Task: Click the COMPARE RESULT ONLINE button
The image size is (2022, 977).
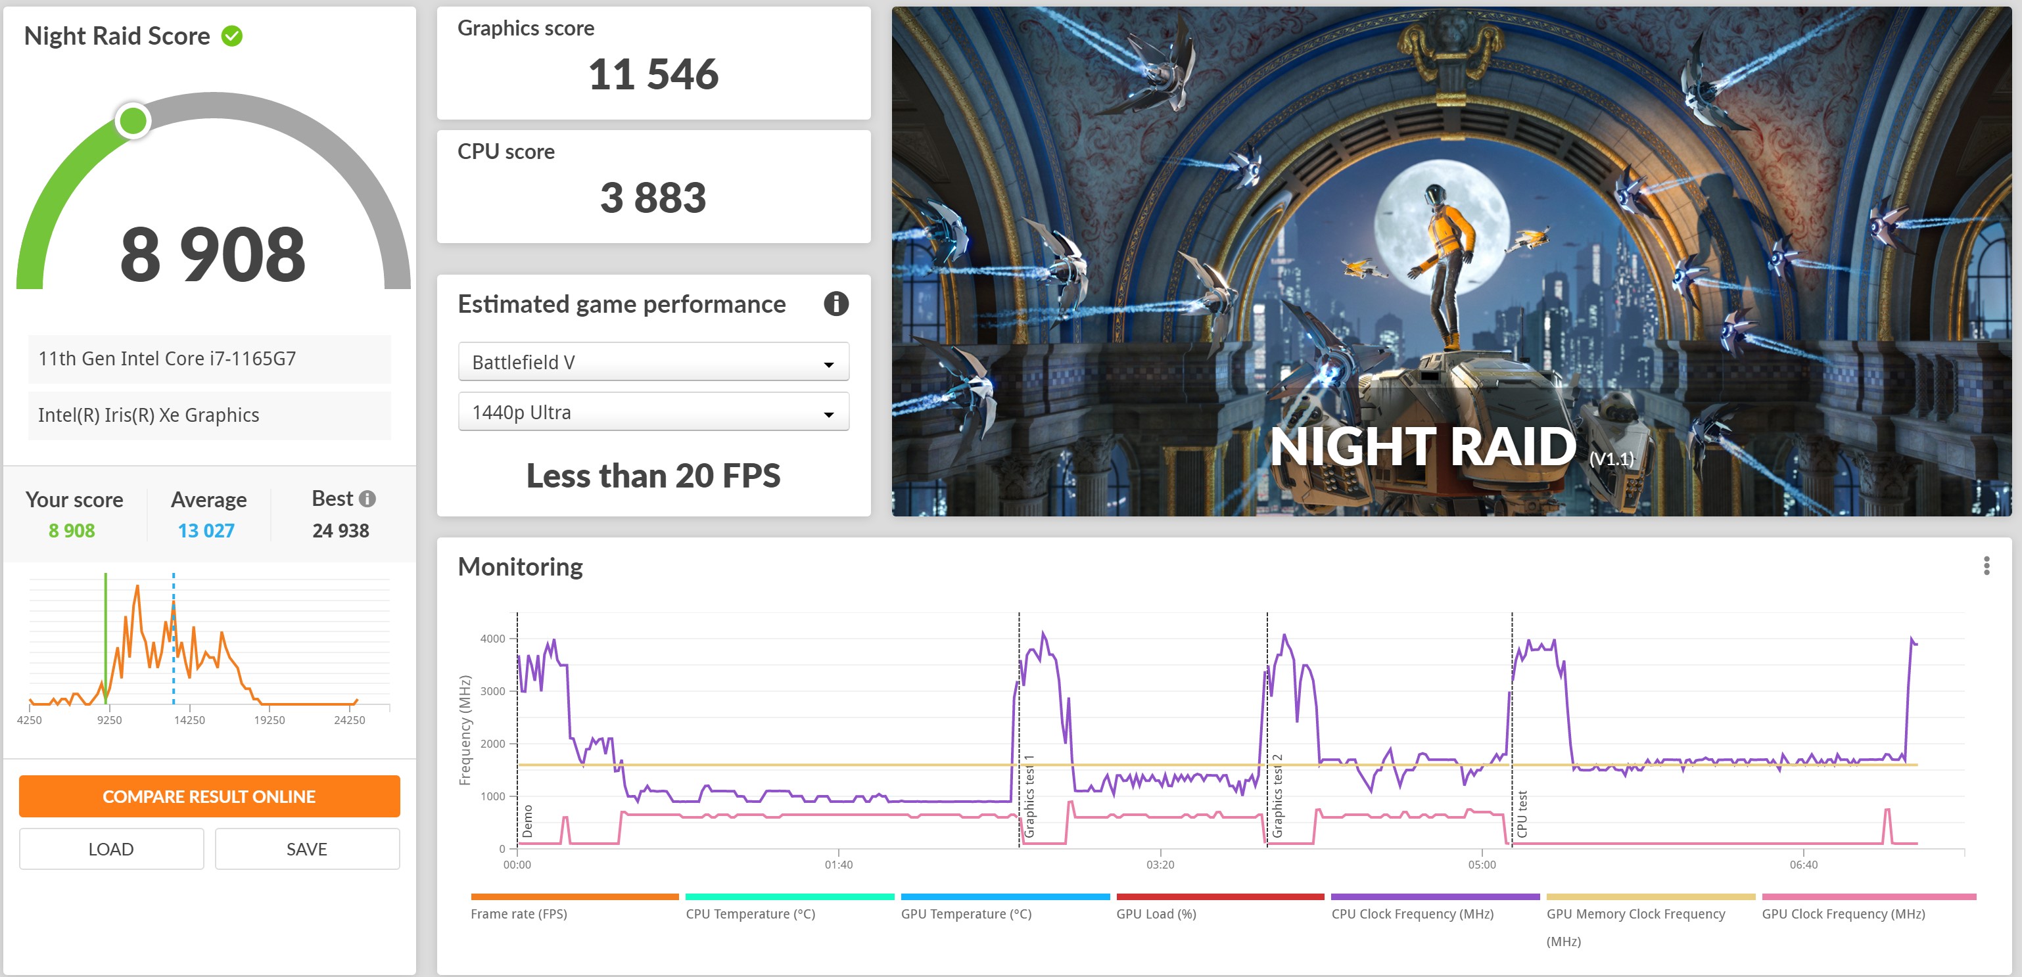Action: point(209,796)
